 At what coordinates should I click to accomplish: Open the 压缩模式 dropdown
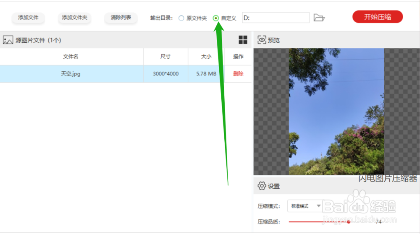click(x=305, y=206)
